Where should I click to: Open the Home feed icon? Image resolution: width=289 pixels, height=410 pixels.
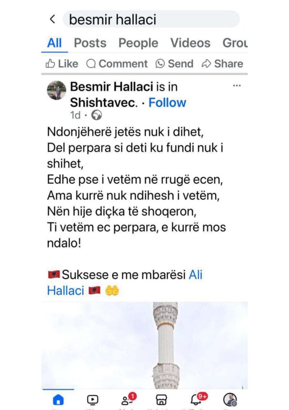click(x=58, y=400)
